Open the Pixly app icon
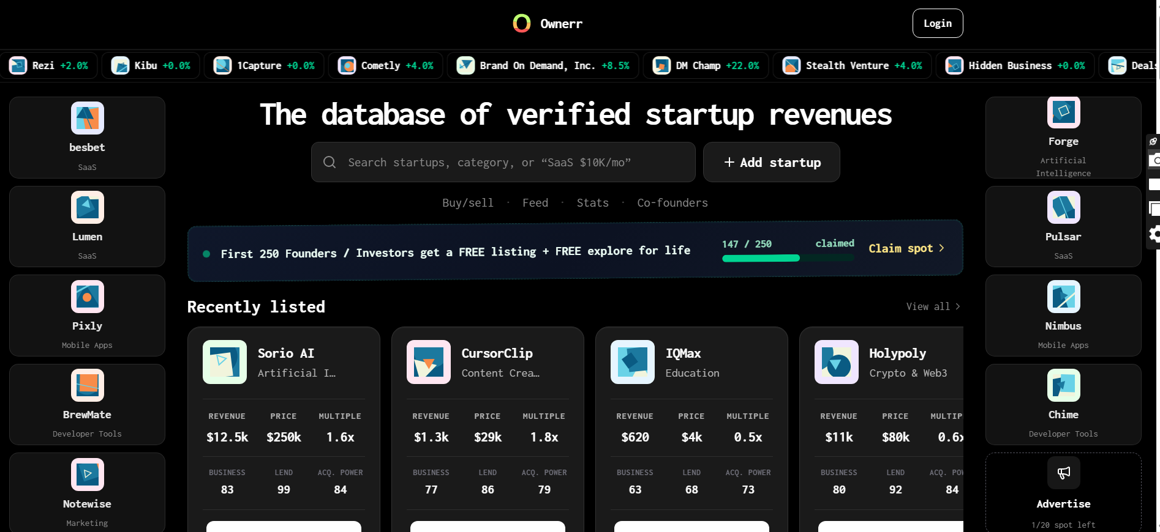 click(x=88, y=297)
